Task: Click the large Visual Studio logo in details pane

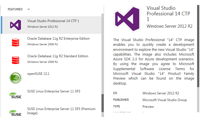Action: point(127,19)
